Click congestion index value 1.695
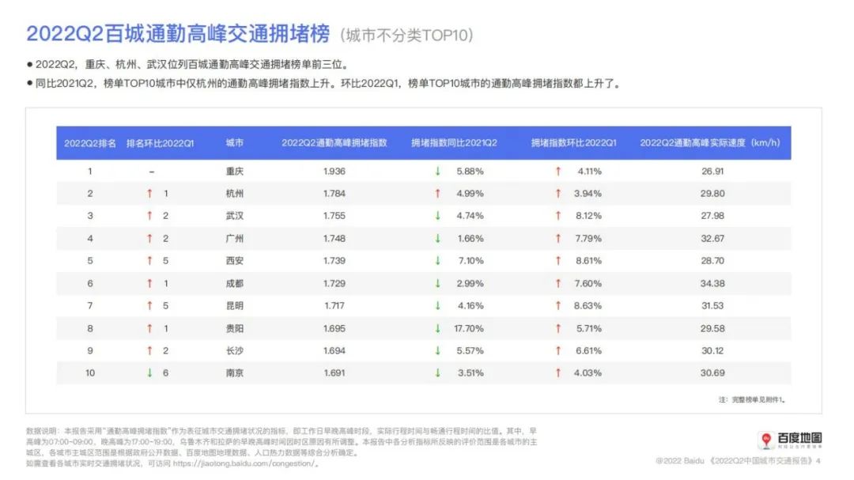This screenshot has width=854, height=480. tap(334, 328)
